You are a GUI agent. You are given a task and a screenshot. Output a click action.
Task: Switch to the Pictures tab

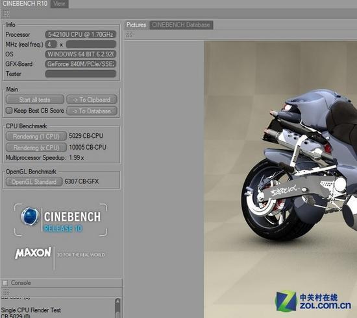(x=136, y=25)
